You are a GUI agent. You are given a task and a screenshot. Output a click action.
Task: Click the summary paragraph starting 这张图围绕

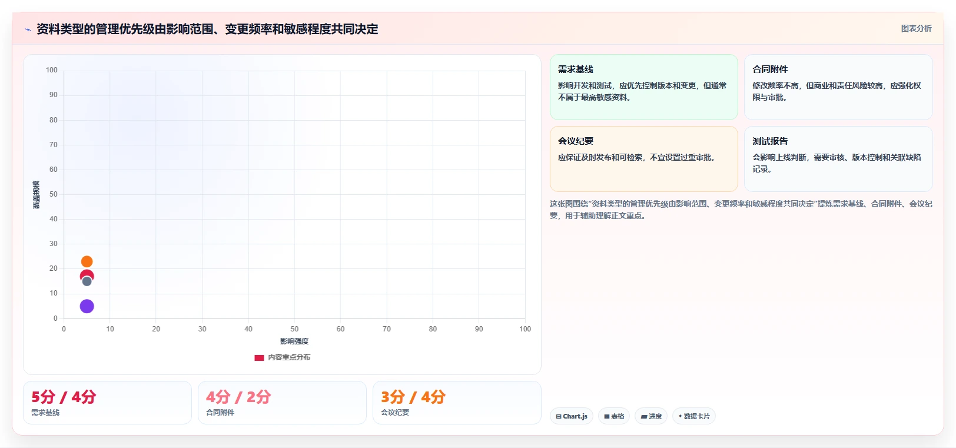click(741, 210)
